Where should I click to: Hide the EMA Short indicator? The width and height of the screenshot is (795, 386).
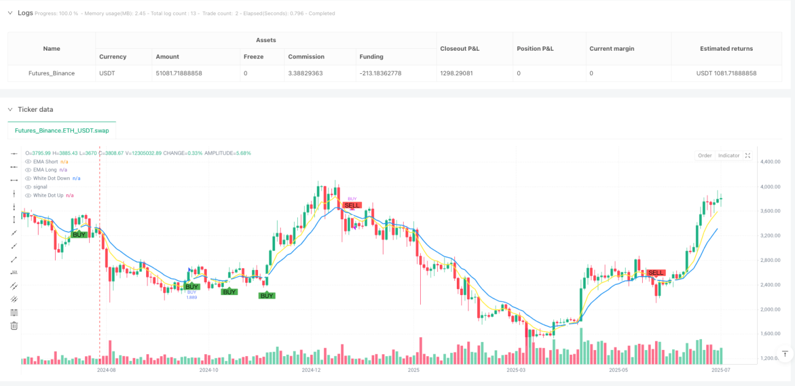(28, 161)
